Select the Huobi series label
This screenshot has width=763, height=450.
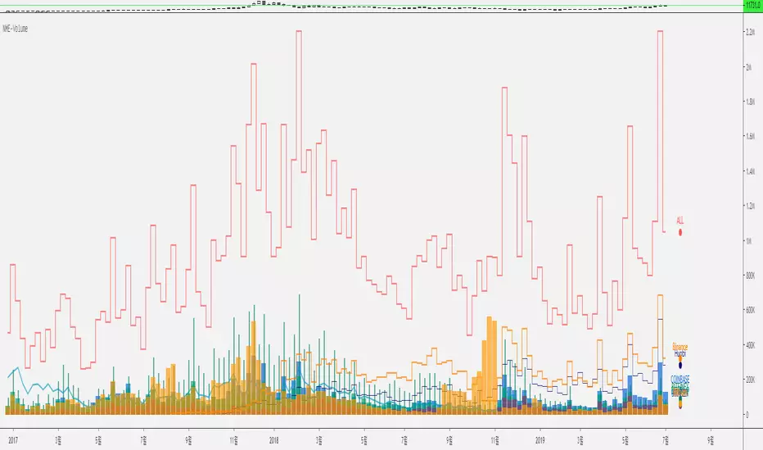[x=679, y=353]
